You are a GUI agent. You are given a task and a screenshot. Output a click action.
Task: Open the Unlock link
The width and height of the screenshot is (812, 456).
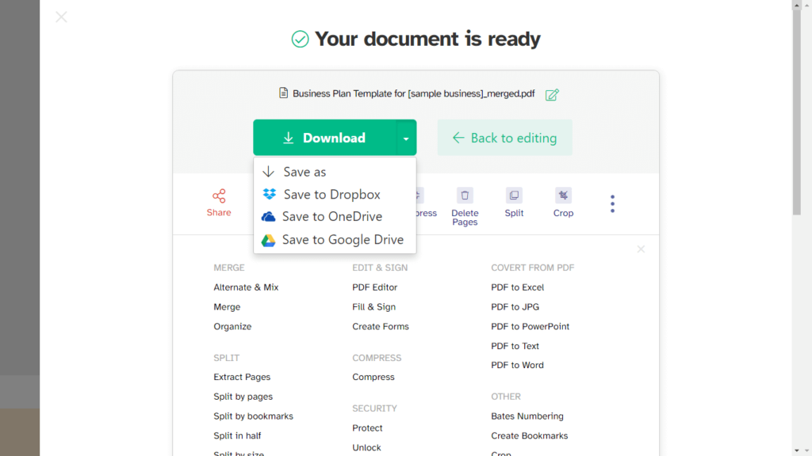(366, 448)
